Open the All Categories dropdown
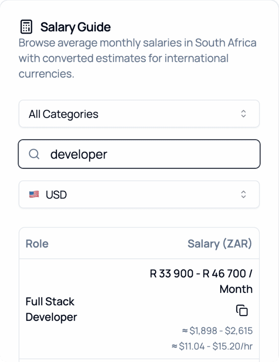The image size is (279, 362). pos(139,114)
